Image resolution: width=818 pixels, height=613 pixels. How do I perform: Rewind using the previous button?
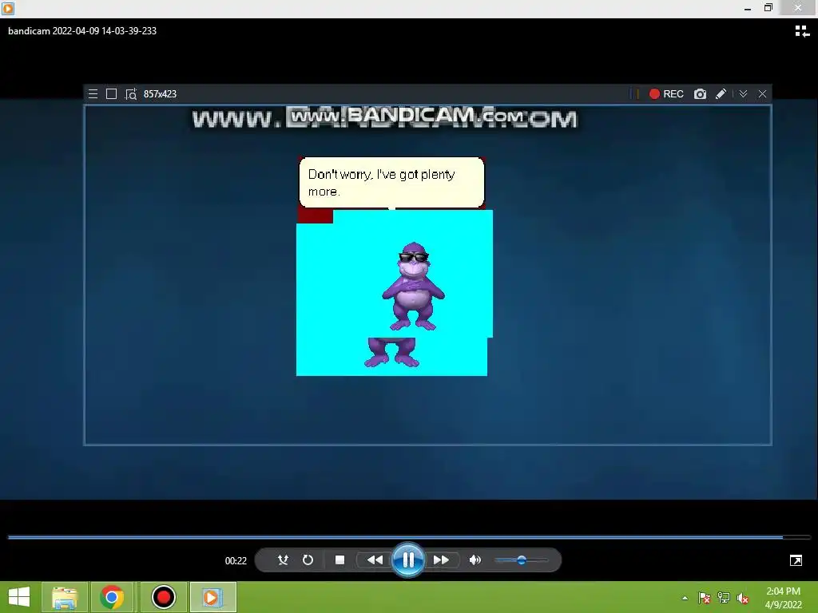click(375, 560)
